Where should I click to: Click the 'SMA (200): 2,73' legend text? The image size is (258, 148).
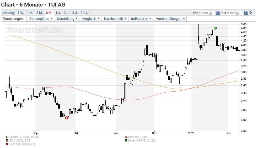[x=20, y=140]
